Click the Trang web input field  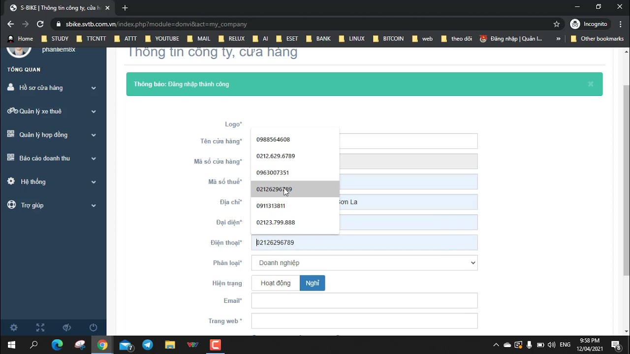point(364,321)
